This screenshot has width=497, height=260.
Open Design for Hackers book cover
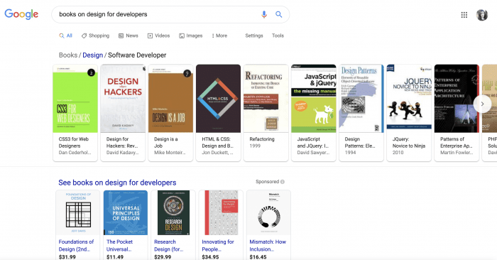pos(123,99)
